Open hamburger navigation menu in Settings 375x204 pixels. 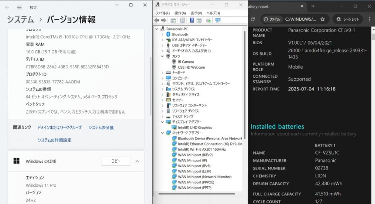click(x=19, y=7)
